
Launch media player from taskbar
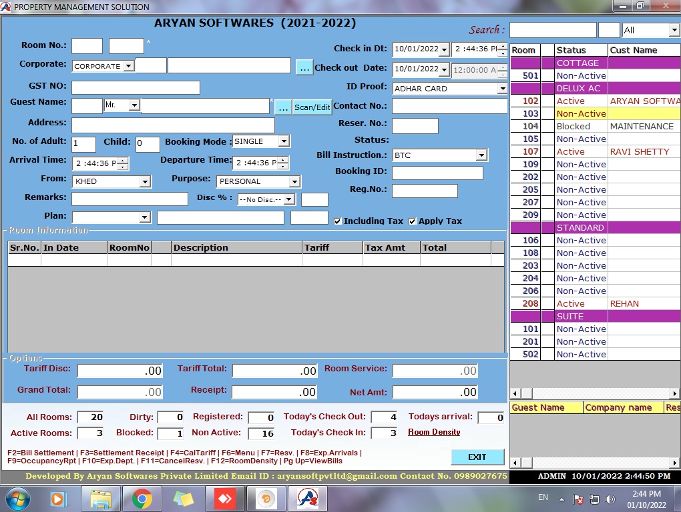[x=57, y=499]
